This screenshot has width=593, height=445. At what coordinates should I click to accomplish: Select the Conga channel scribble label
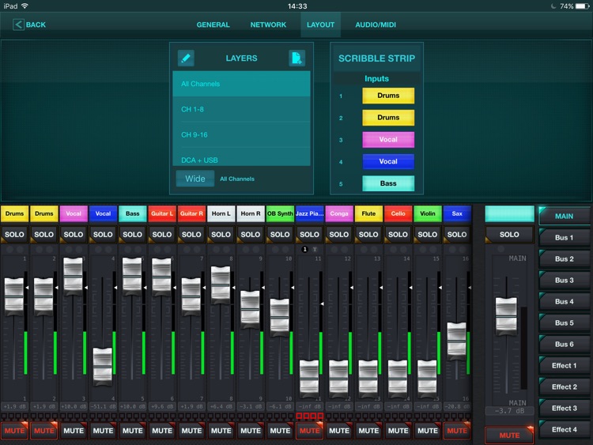(x=339, y=213)
